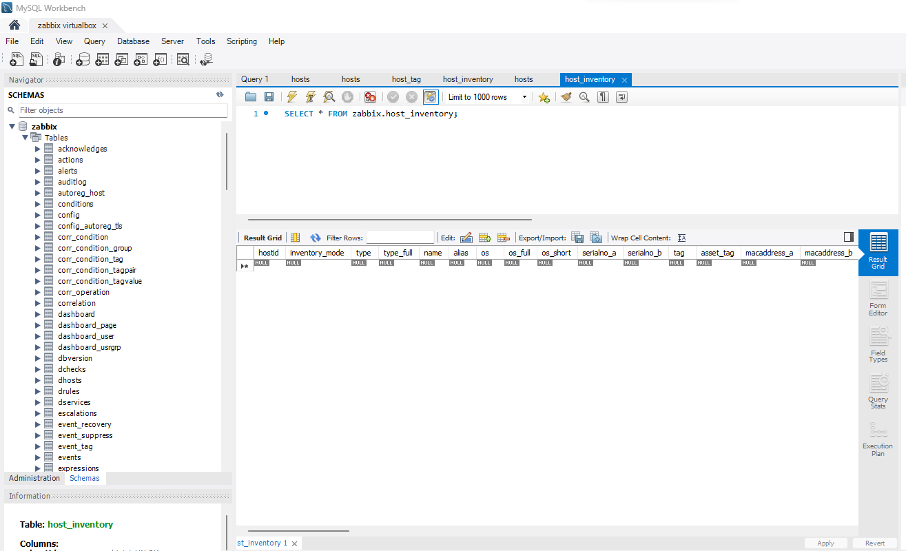
Task: Click the Filter Rows input field
Action: click(400, 238)
